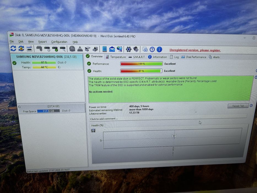Click the Performance 100 % bar
Screen dimensions: 257x193
pyautogui.click(x=141, y=64)
